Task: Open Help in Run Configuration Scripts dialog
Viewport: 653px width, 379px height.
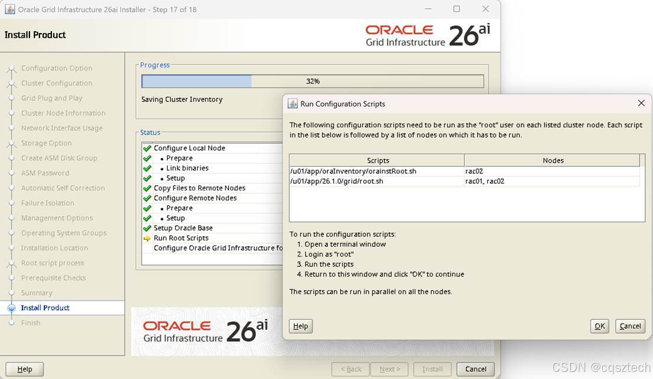Action: click(300, 326)
